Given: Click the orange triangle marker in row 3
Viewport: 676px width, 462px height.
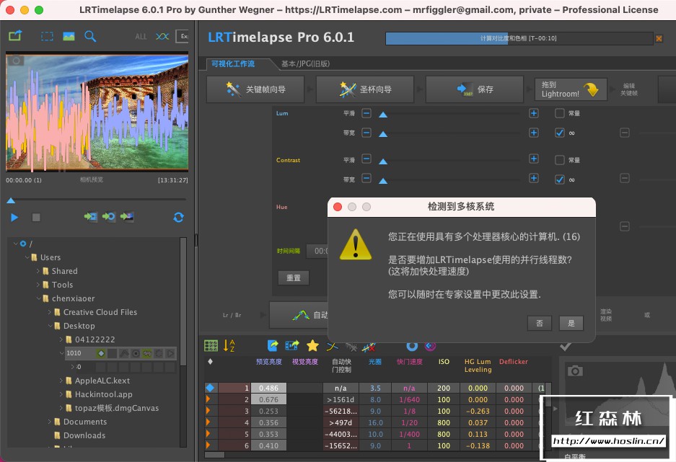Looking at the screenshot, I should 208,411.
